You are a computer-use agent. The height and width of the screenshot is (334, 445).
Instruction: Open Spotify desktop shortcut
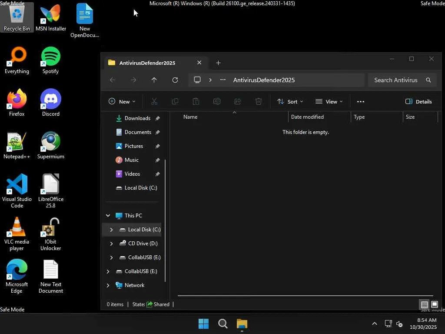pyautogui.click(x=51, y=60)
